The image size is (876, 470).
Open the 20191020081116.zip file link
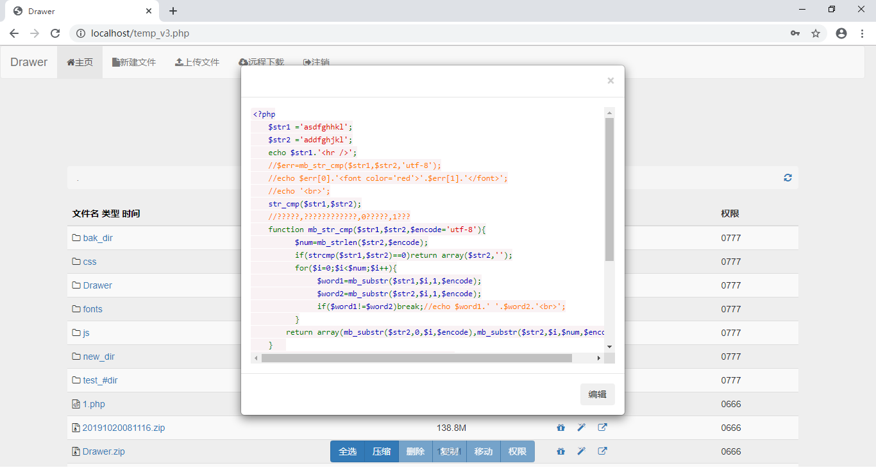point(124,428)
